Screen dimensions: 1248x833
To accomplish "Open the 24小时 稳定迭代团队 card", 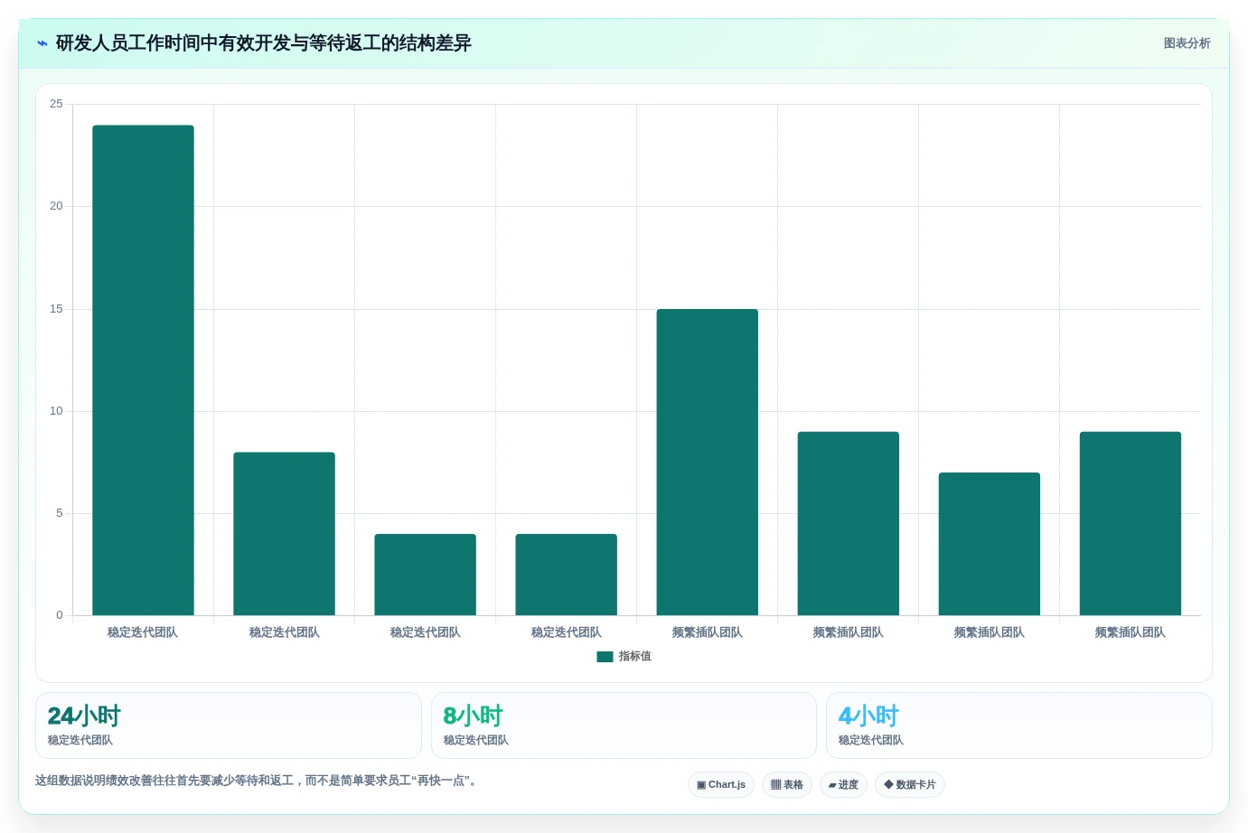I will pyautogui.click(x=229, y=725).
